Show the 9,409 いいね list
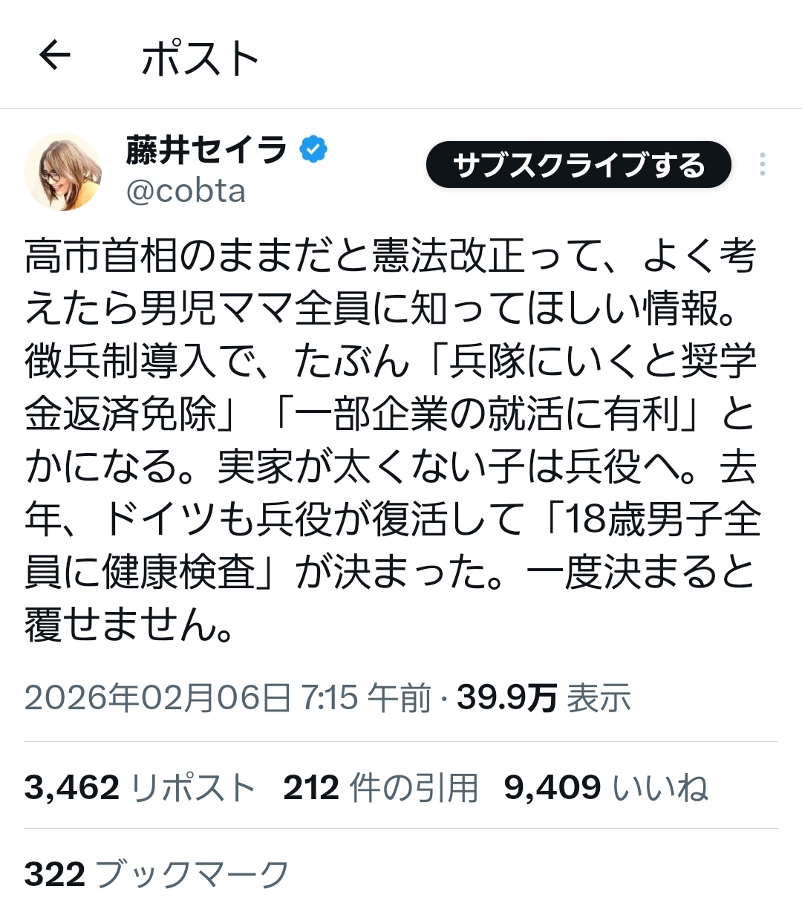 click(x=606, y=787)
